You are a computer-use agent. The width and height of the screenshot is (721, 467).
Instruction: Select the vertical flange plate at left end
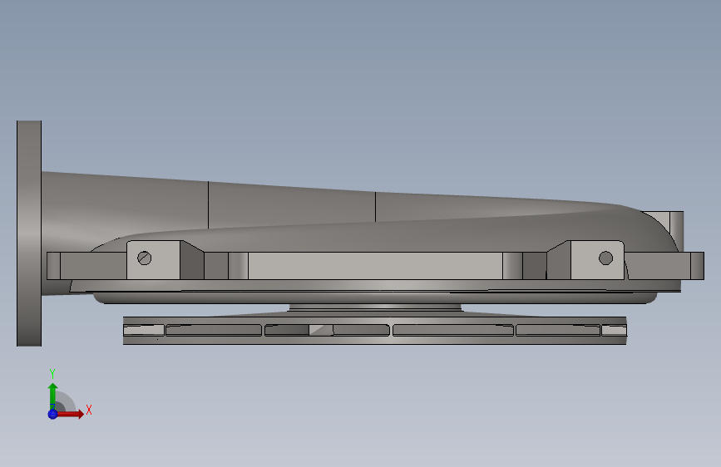[29, 233]
